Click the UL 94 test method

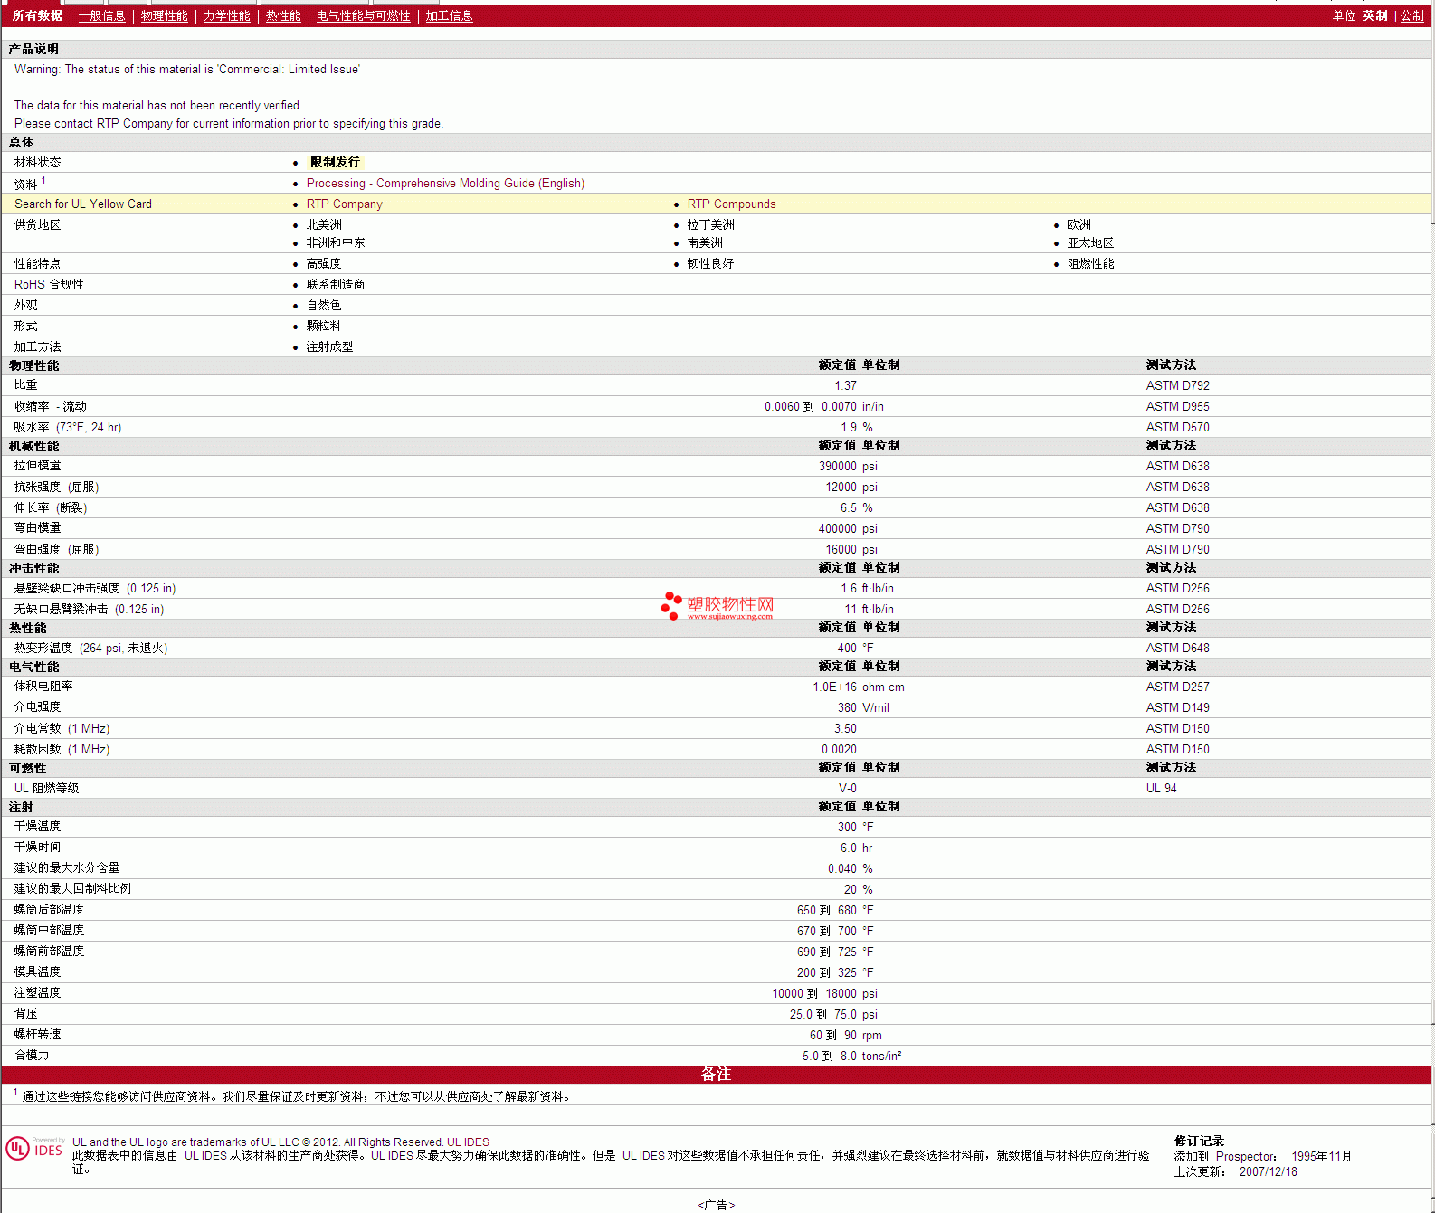tap(1161, 788)
